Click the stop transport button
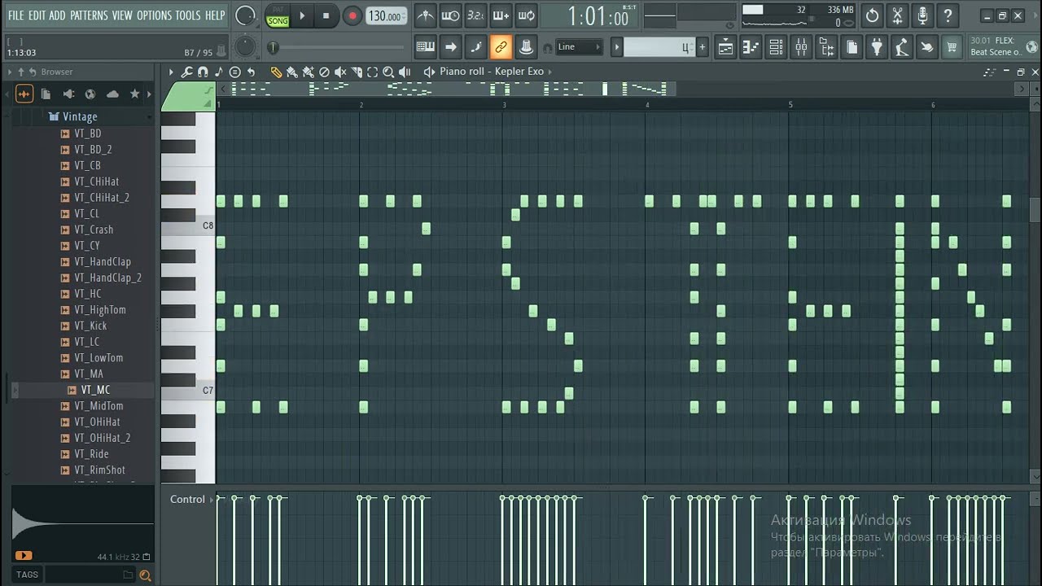 (326, 15)
